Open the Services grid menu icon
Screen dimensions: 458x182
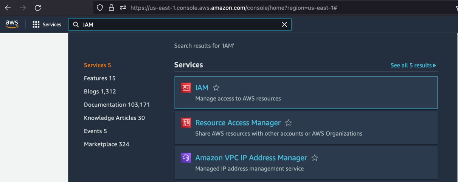[x=36, y=24]
